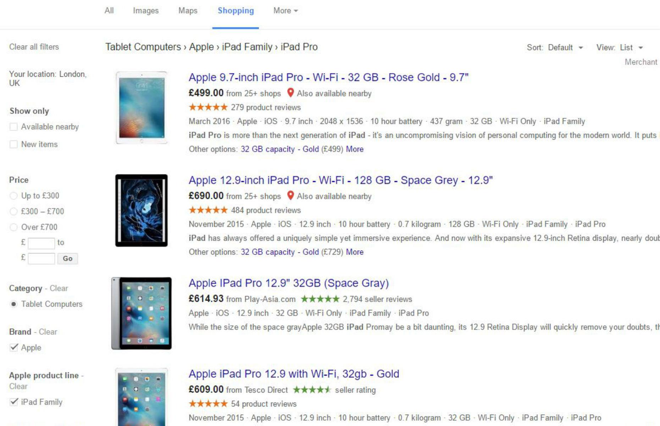Click the orange star rating with 279 reviews
Viewport: 660px width, 426px height.
click(208, 107)
